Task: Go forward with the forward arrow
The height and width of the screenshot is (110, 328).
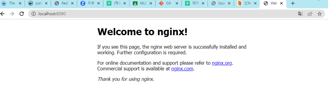Action: tap(12, 14)
